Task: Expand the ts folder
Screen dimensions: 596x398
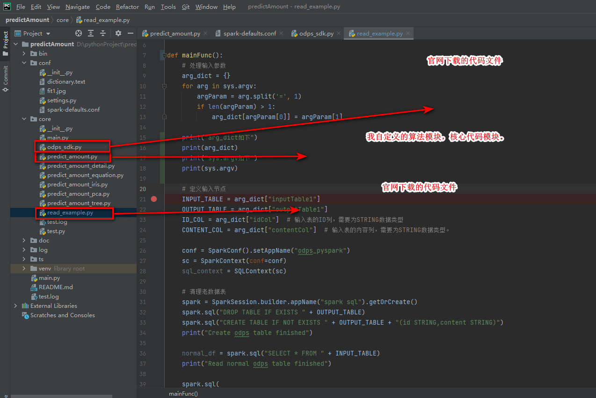Action: tap(24, 259)
